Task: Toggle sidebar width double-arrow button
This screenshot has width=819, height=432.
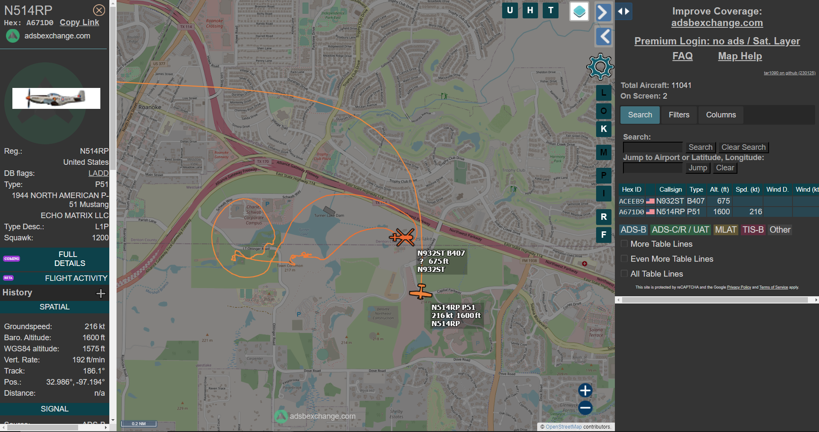Action: point(624,12)
